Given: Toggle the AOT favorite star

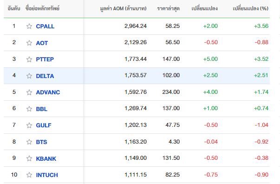Looking at the screenshot, I should [x=29, y=43].
